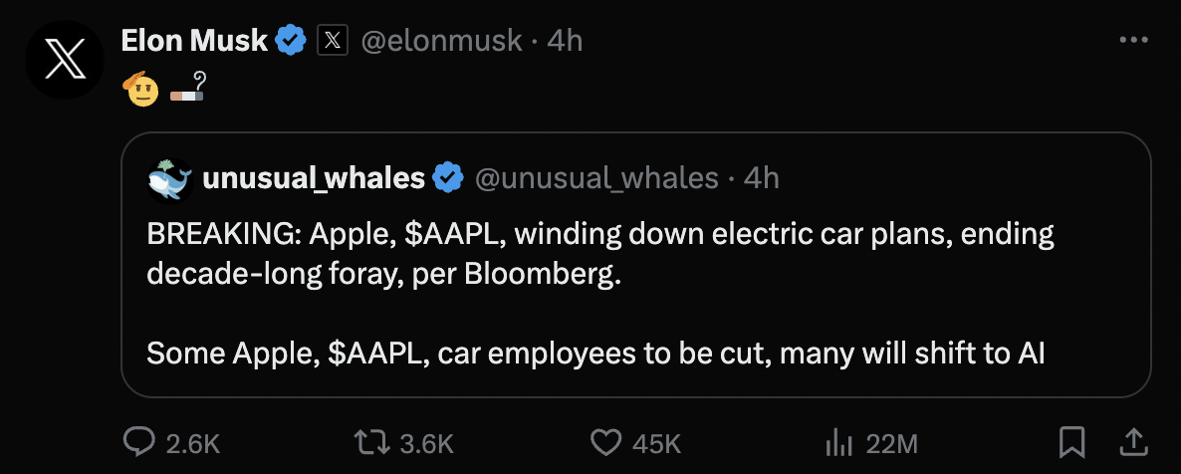Image resolution: width=1181 pixels, height=474 pixels.
Task: Share the post via the upload arrow icon
Action: click(x=1133, y=442)
